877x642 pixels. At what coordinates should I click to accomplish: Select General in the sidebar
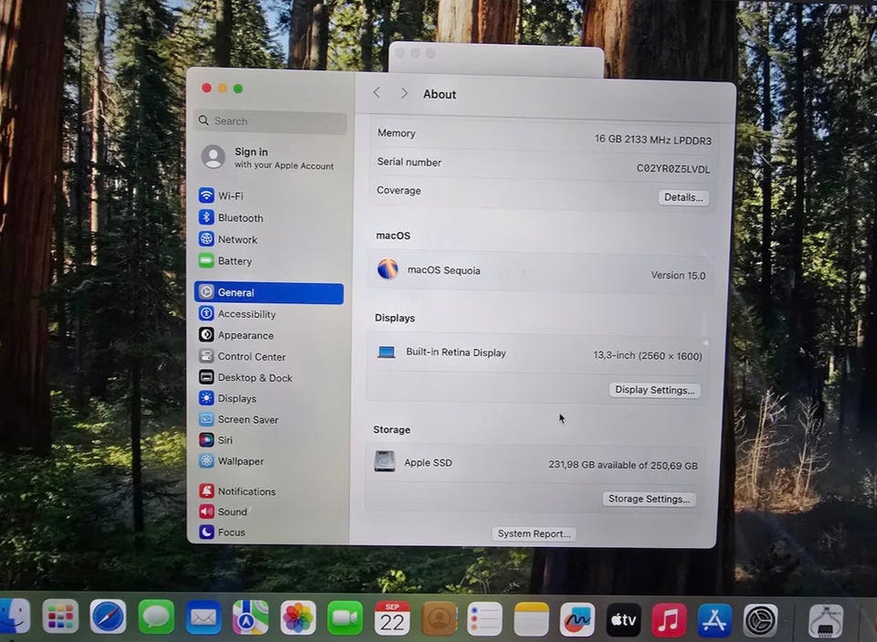click(x=269, y=292)
